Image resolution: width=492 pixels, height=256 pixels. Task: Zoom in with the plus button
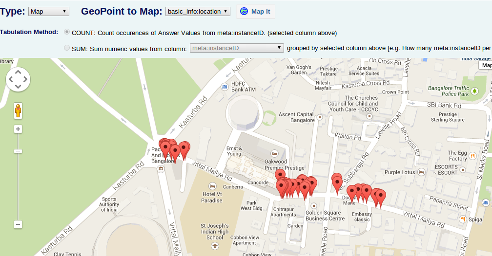click(x=18, y=129)
